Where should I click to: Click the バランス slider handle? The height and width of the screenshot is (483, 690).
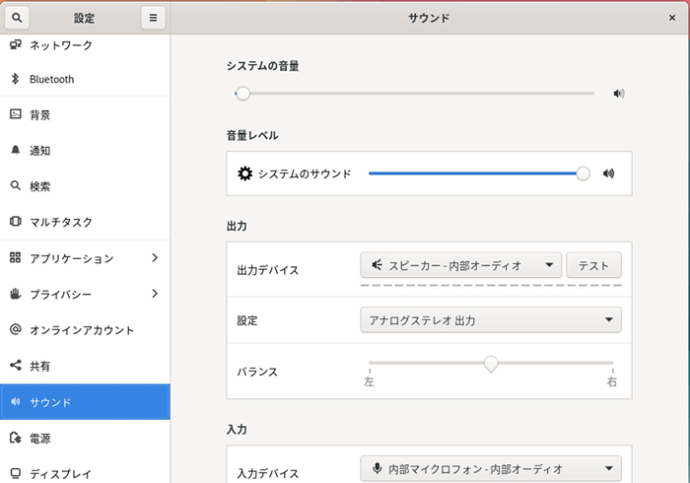[491, 364]
